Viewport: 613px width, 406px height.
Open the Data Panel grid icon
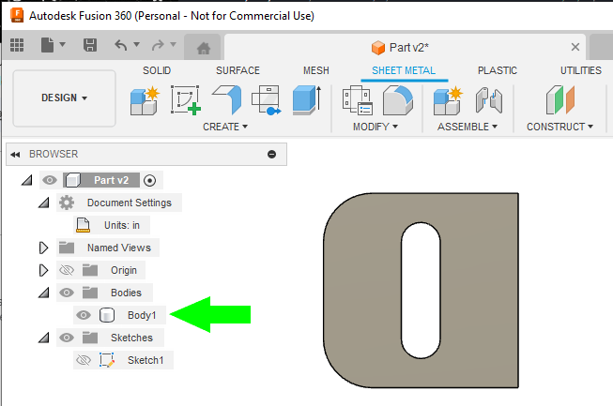tap(17, 45)
